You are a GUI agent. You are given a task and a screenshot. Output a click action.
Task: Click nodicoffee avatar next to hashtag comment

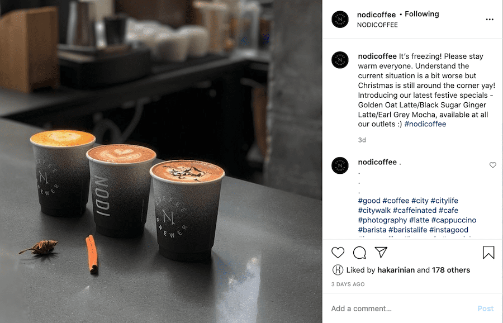tap(340, 165)
